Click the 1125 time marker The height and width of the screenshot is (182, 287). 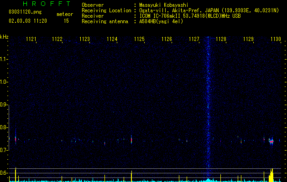139,39
